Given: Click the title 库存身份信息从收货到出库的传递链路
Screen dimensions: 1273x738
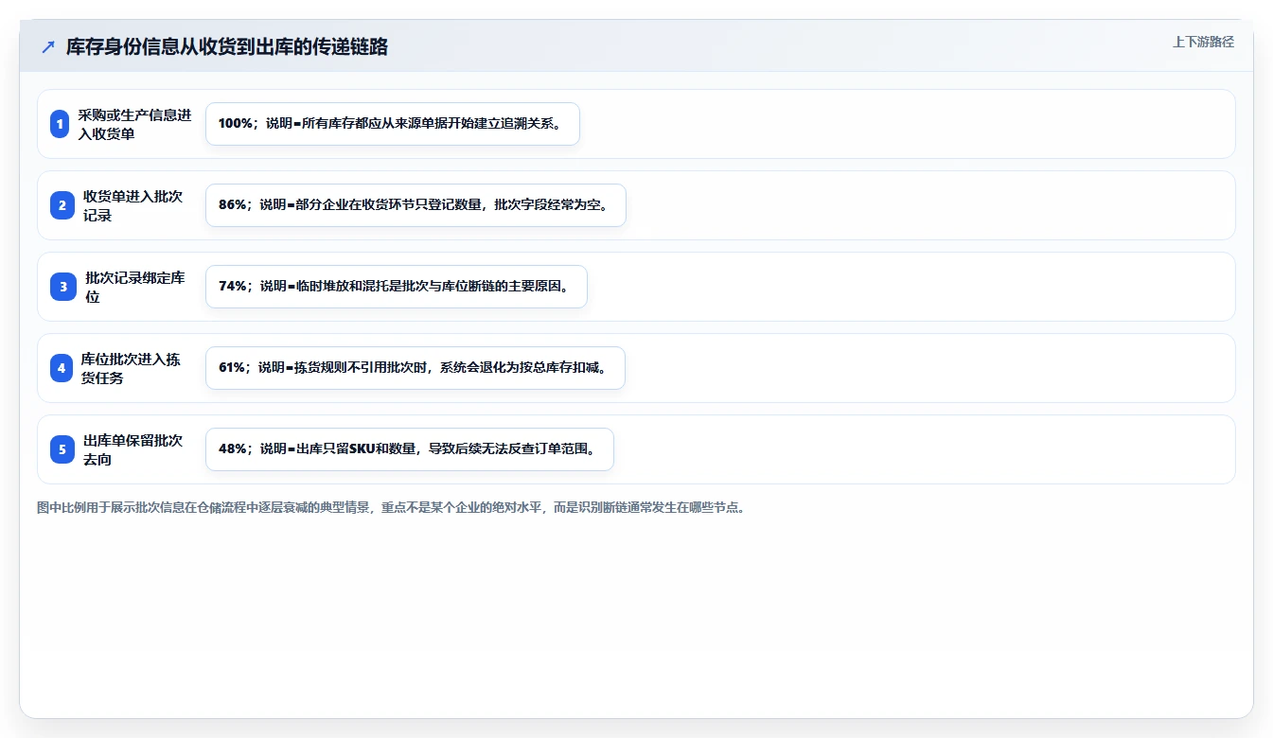Looking at the screenshot, I should tap(227, 46).
